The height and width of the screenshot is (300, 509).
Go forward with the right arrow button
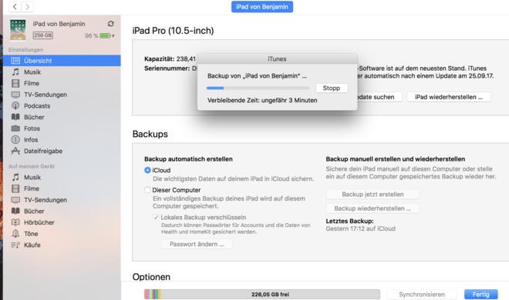[x=27, y=7]
